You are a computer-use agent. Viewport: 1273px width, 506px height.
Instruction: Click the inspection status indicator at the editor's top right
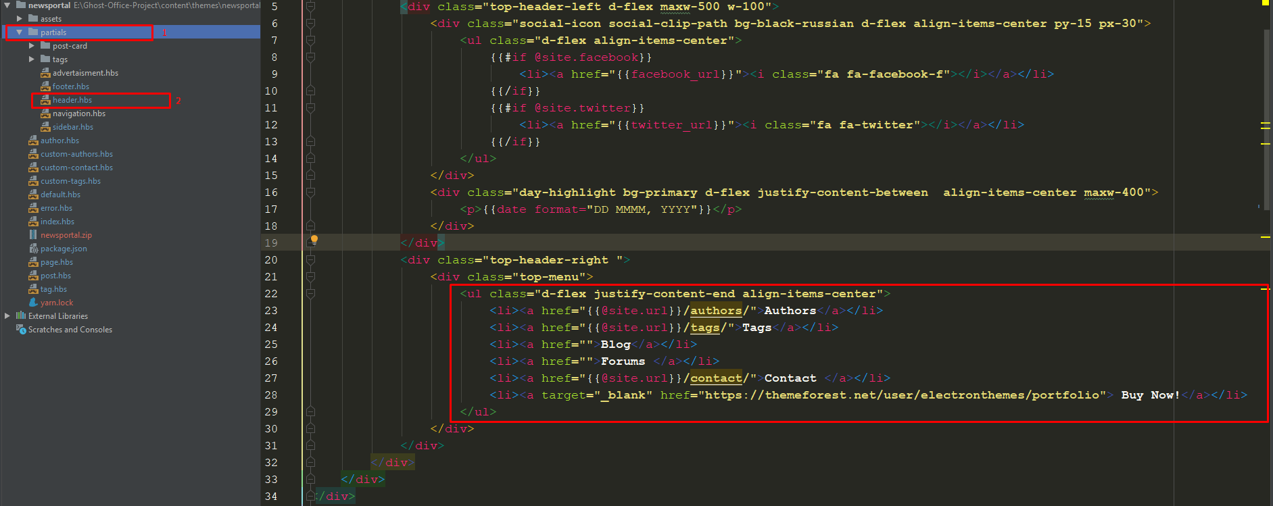coord(1265,3)
